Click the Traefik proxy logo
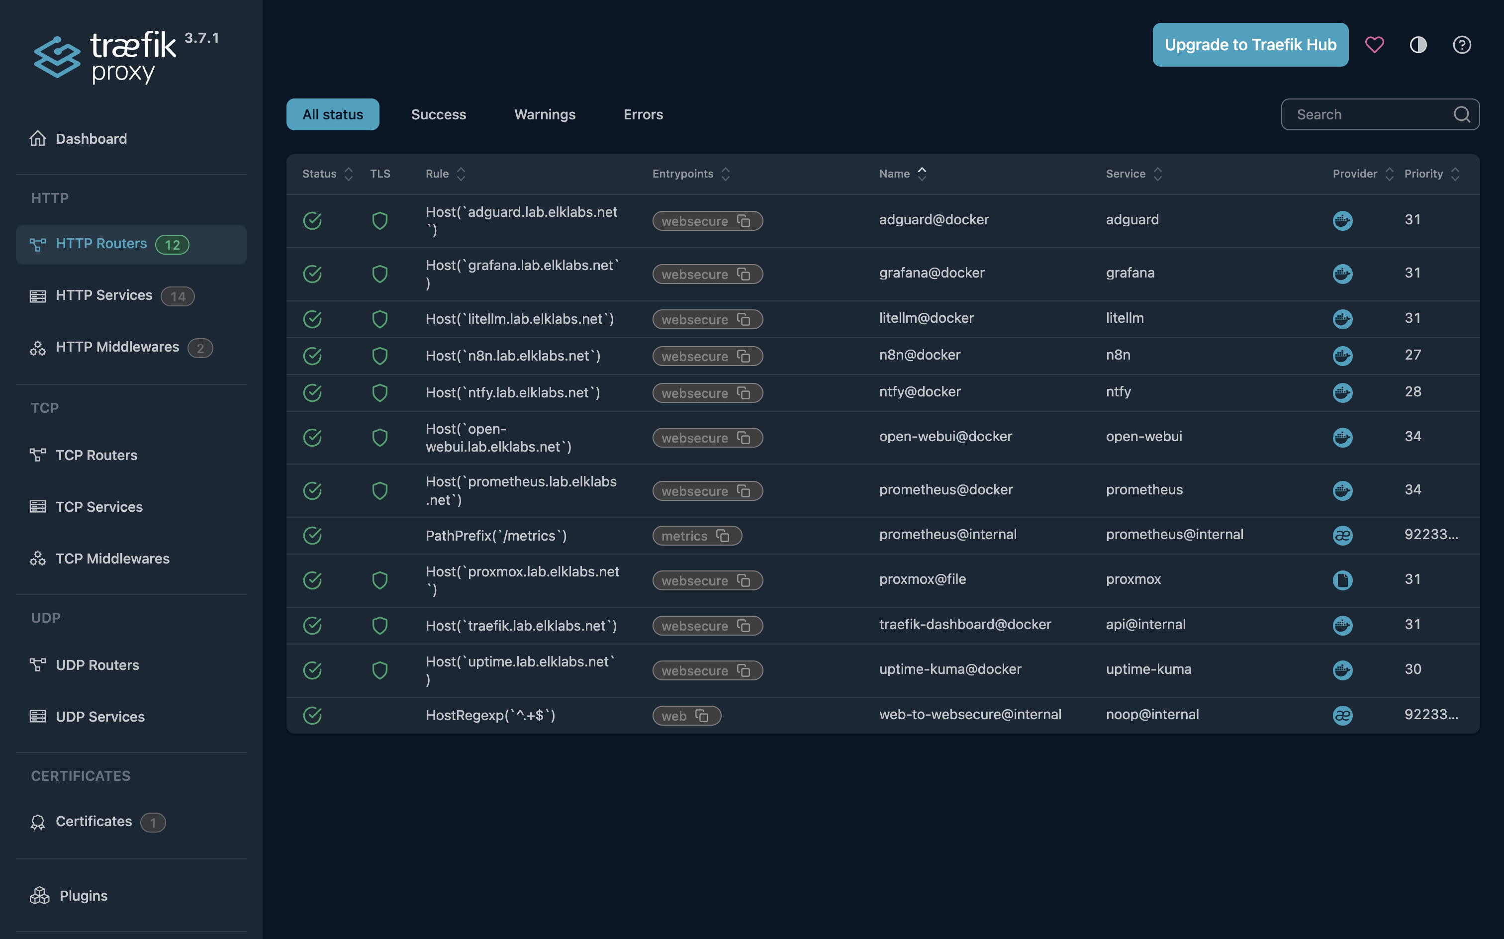1504x939 pixels. [x=126, y=57]
